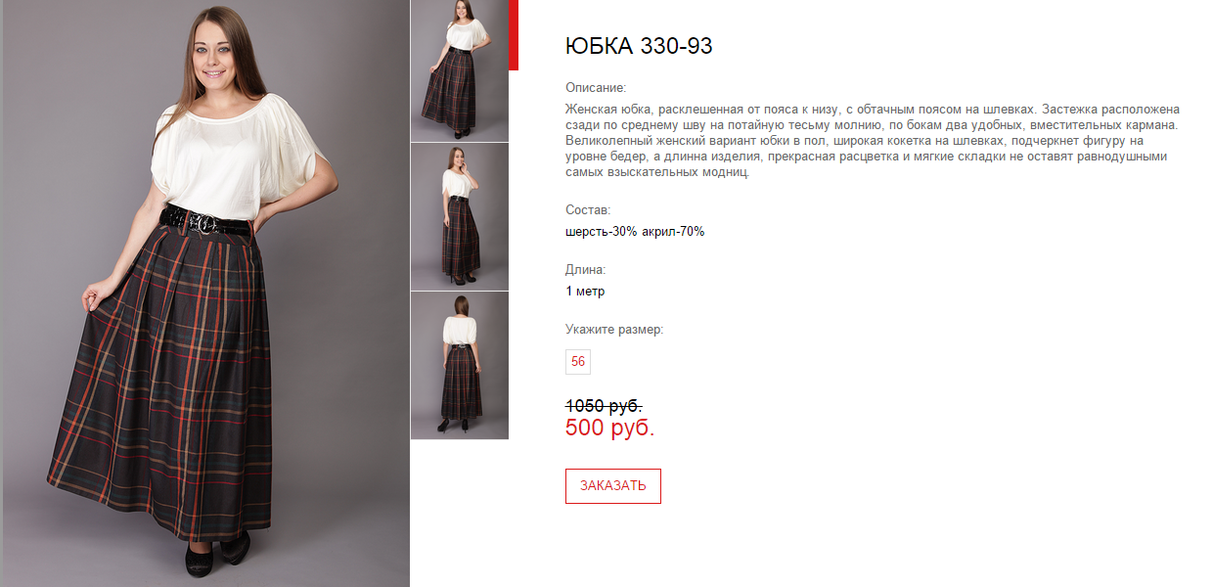Click the black belt in the main photo
The image size is (1213, 587).
coord(207,220)
